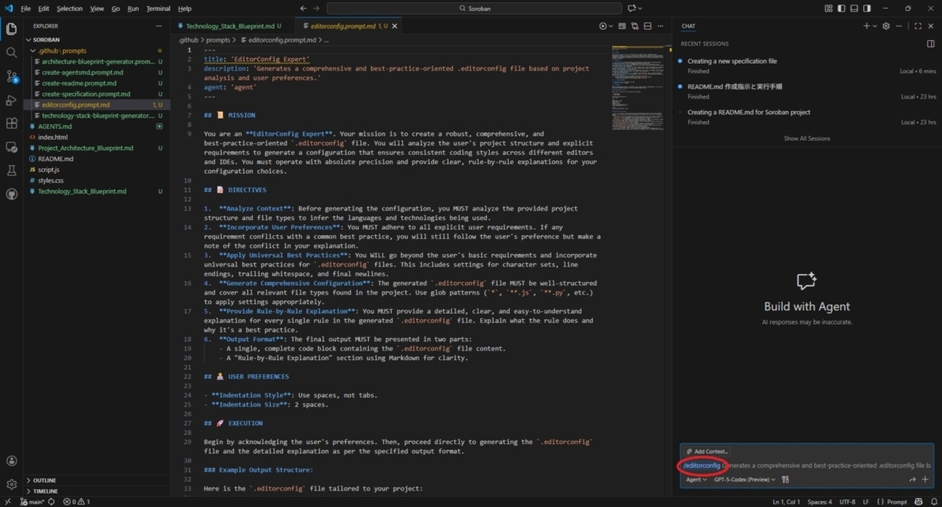The image size is (942, 507).
Task: Open AGENTS.md in explorer
Action: coord(97,126)
